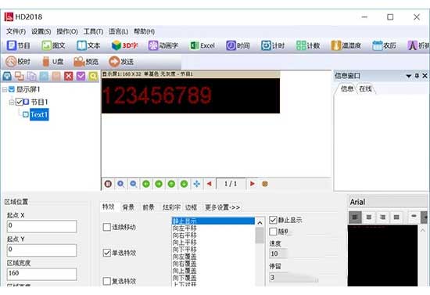Viewport: 430px width, 295px height.
Task: Click the 3D字 toolbar icon
Action: (124, 45)
